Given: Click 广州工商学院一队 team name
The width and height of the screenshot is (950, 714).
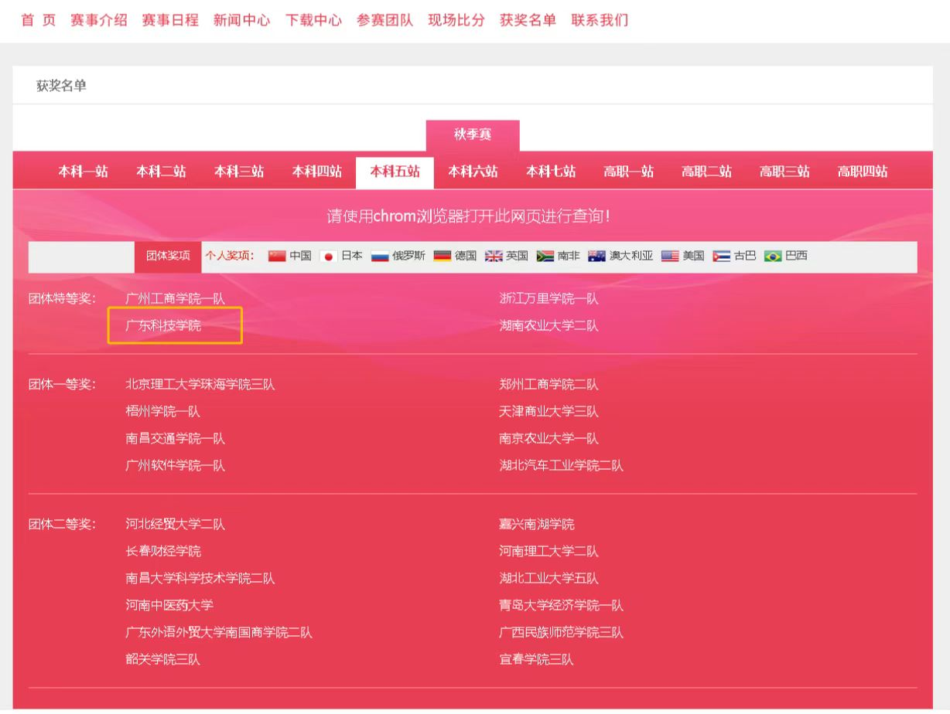Looking at the screenshot, I should pos(176,298).
